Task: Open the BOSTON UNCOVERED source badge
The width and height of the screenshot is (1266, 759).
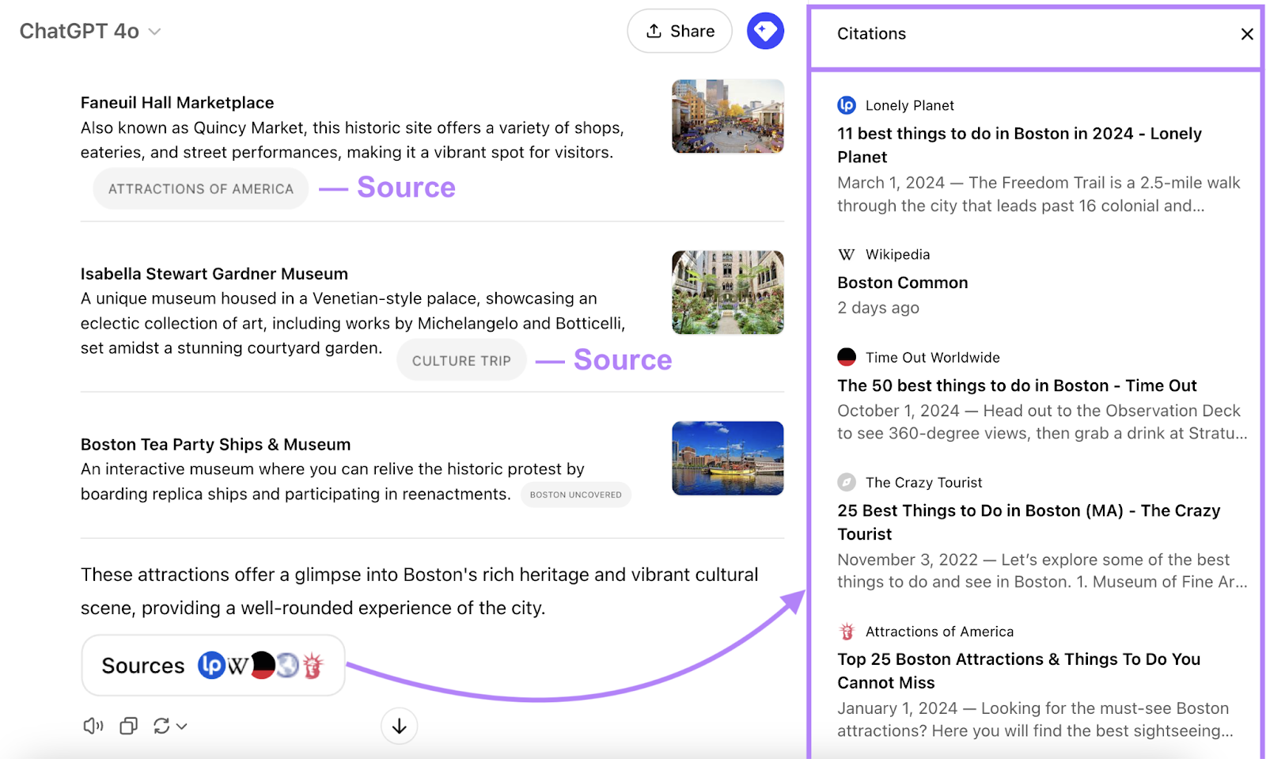Action: tap(576, 494)
